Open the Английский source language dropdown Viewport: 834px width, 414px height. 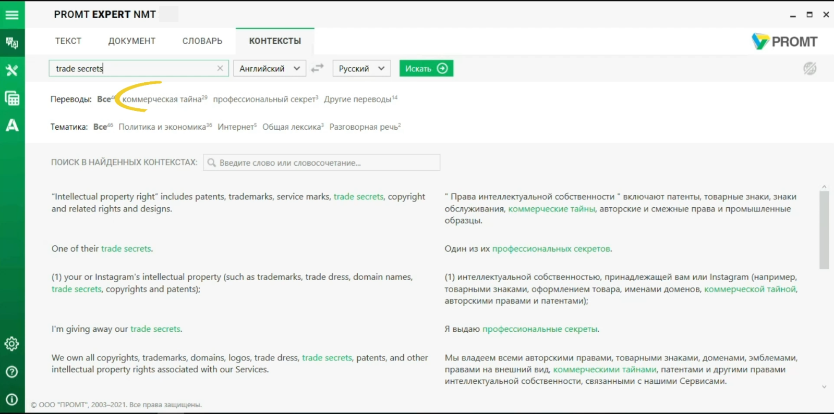pyautogui.click(x=270, y=68)
